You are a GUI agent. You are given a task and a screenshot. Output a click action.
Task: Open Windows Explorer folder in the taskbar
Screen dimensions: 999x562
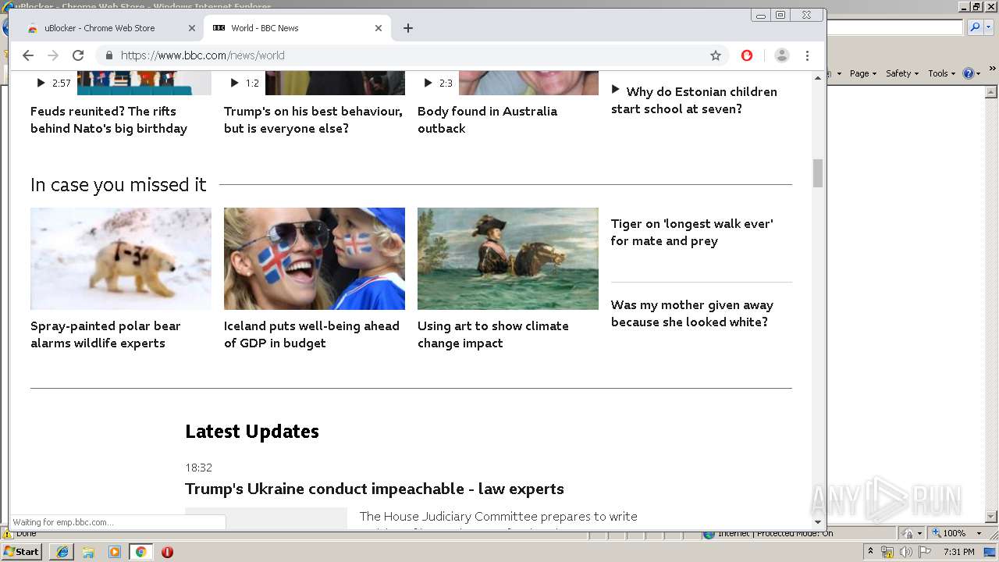[x=88, y=552]
